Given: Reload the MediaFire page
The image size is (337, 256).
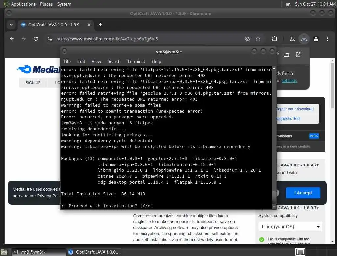Looking at the screenshot, I should click(36, 39).
